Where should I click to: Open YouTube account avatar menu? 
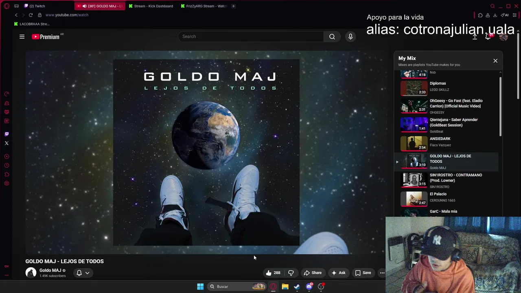click(x=503, y=37)
